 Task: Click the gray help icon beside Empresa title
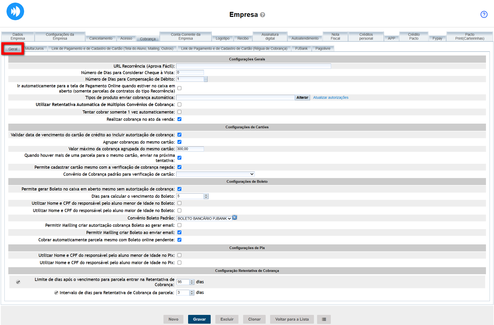pos(263,15)
